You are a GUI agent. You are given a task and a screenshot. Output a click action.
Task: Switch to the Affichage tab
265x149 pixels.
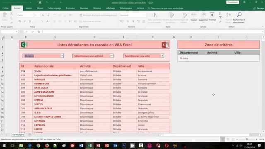pos(111,8)
